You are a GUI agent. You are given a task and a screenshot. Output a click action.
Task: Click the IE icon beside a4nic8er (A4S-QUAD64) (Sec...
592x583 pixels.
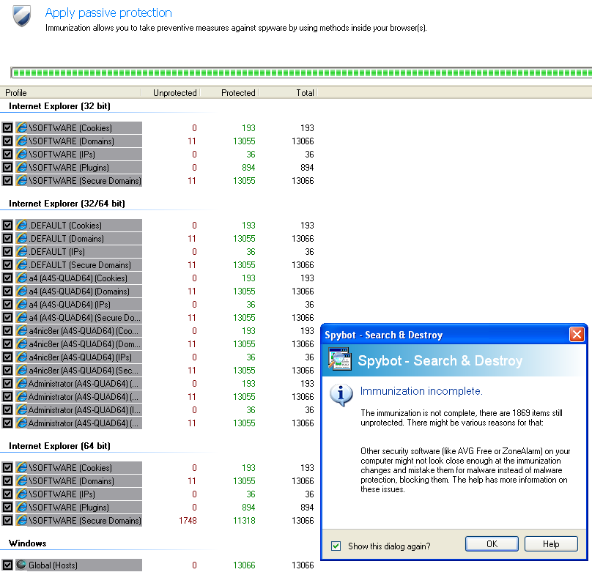(22, 371)
